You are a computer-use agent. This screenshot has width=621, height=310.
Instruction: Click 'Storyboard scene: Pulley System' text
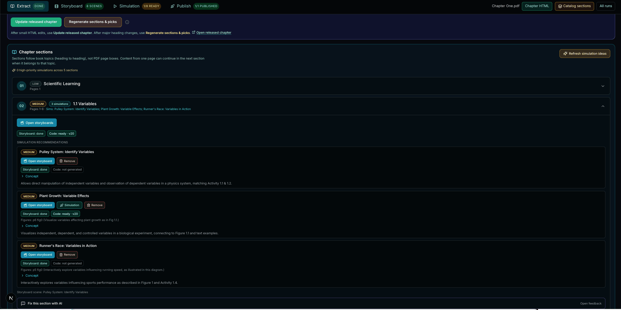click(53, 292)
